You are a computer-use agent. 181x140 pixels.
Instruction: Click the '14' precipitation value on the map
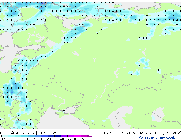(x=11, y=93)
